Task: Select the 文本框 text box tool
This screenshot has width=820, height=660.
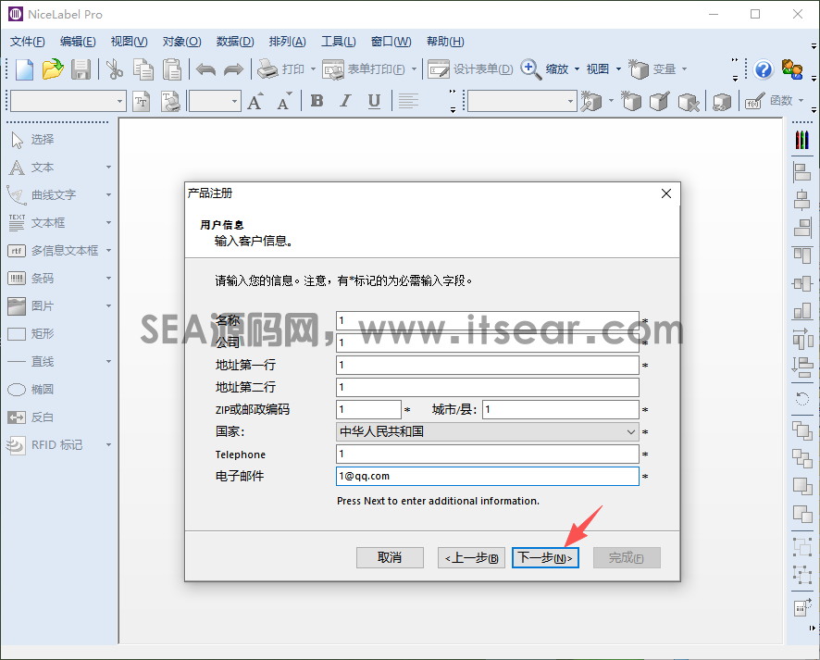Action: pyautogui.click(x=37, y=223)
